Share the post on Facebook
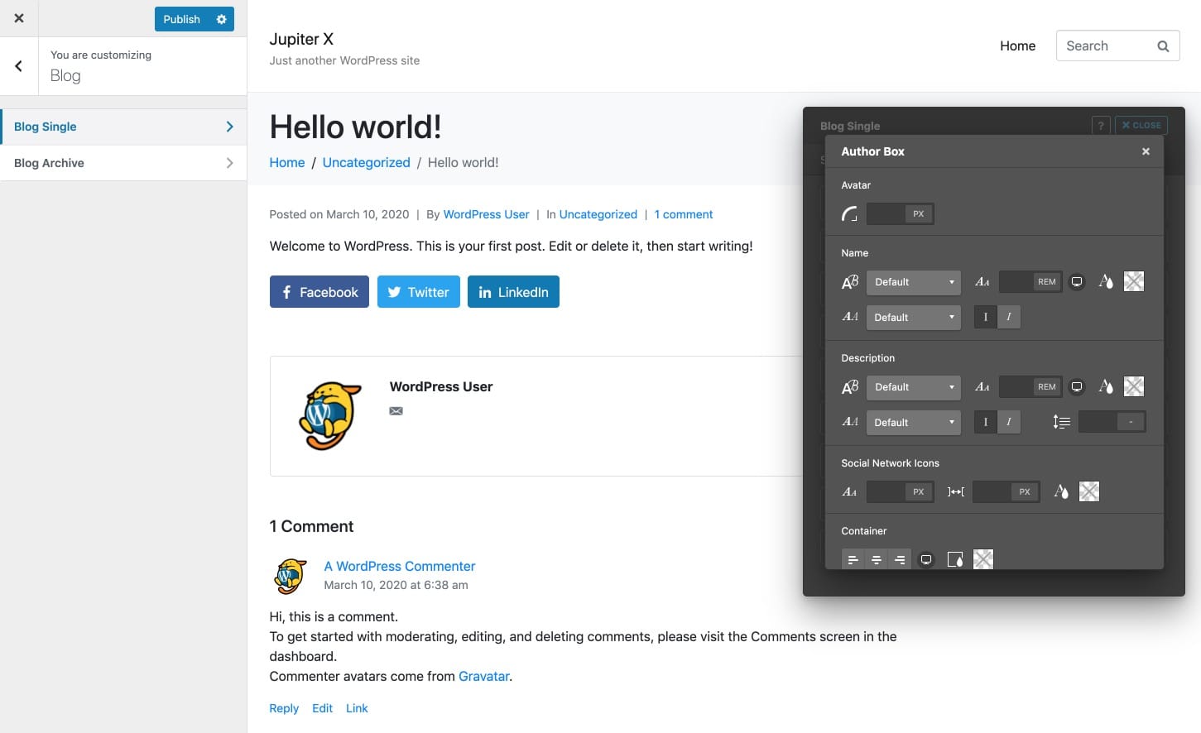Image resolution: width=1201 pixels, height=733 pixels. point(319,292)
